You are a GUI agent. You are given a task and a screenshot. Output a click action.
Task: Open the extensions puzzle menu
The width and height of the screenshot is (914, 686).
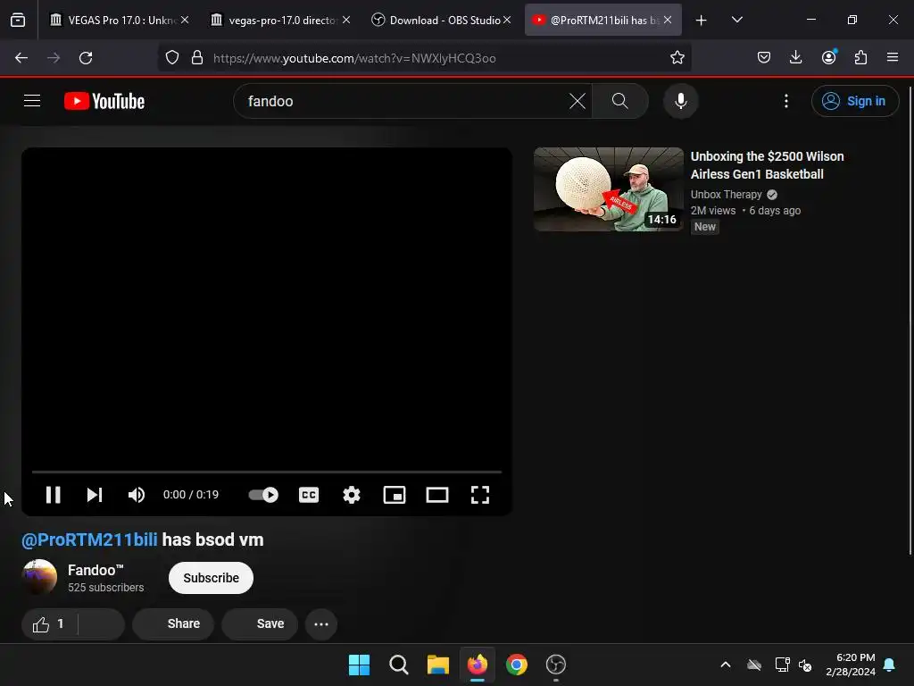[860, 58]
